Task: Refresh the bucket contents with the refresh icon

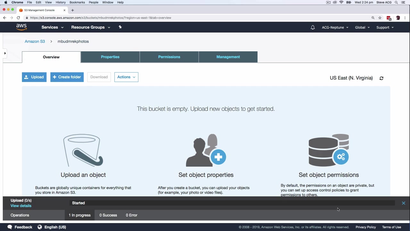Action: click(381, 78)
